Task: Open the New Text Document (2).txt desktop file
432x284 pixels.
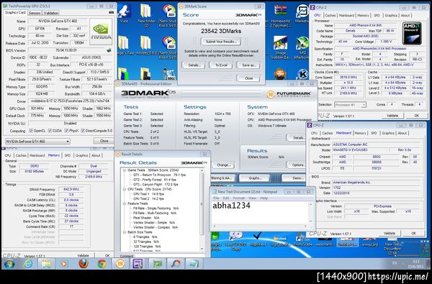Action: [392, 247]
